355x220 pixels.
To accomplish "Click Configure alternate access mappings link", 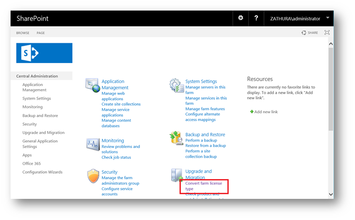I will pyautogui.click(x=202, y=117).
